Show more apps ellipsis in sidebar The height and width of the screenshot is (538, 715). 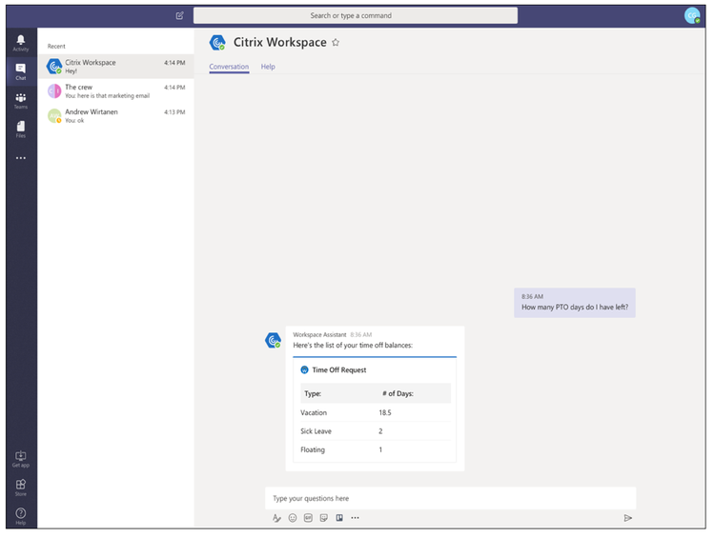coord(21,158)
